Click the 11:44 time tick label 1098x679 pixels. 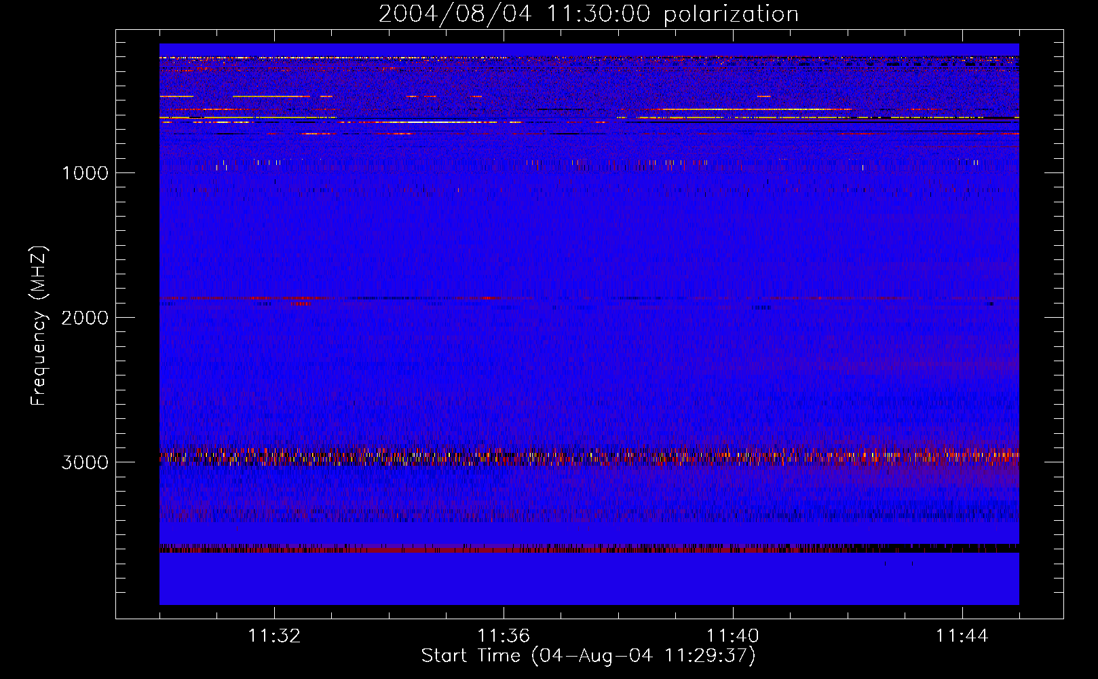click(962, 636)
